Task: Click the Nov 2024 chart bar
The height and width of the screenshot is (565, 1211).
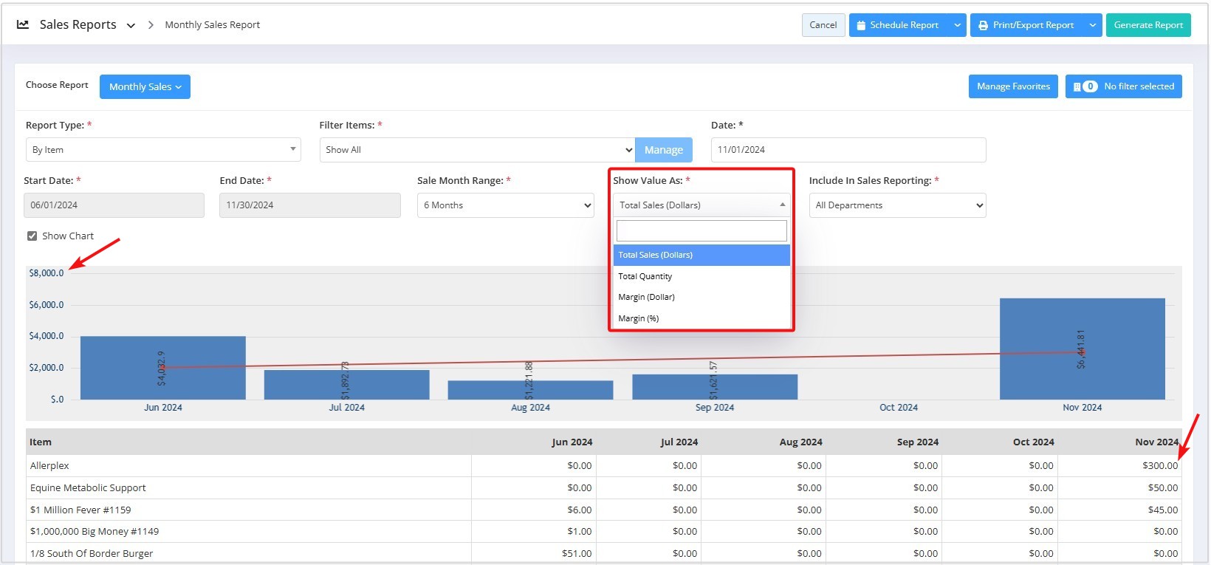Action: tap(1083, 349)
